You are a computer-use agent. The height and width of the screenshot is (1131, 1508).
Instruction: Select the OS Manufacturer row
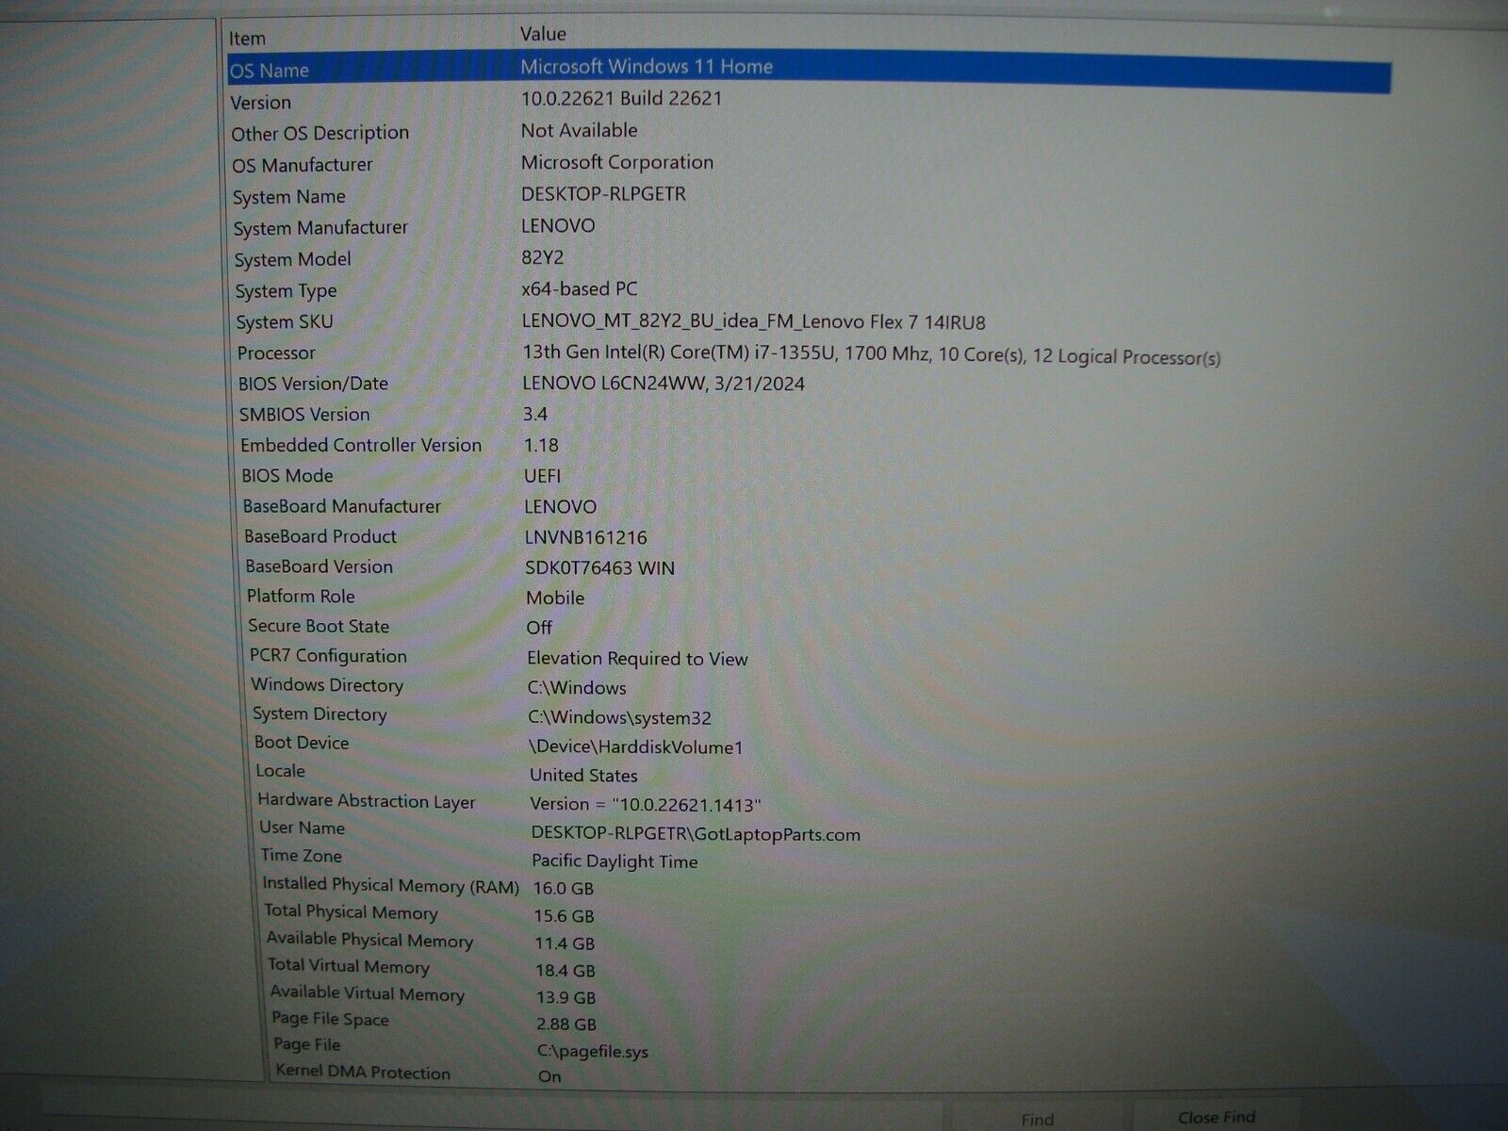302,165
